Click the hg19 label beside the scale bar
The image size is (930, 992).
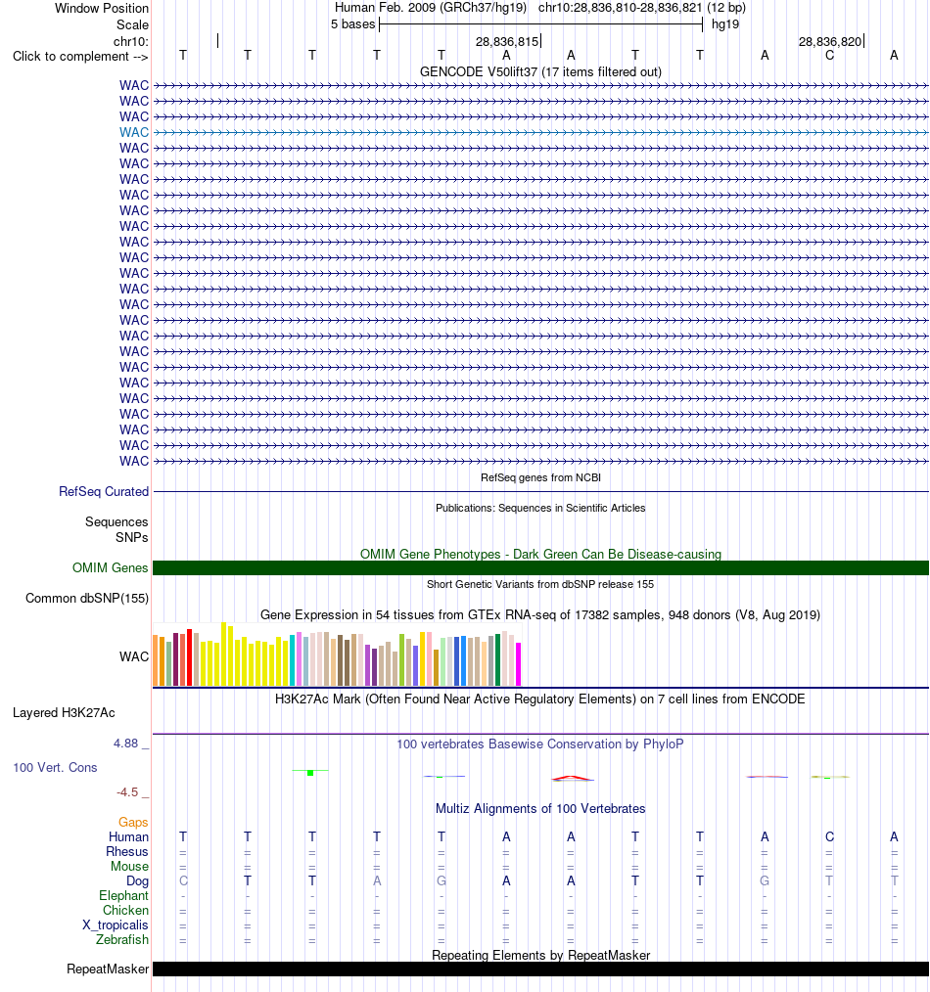click(x=725, y=24)
